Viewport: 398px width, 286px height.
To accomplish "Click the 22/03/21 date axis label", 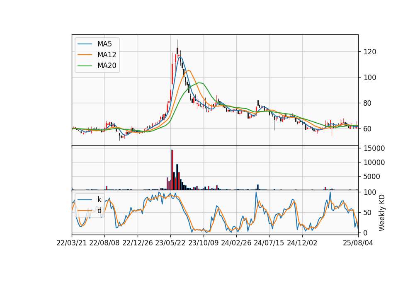I will (72, 243).
